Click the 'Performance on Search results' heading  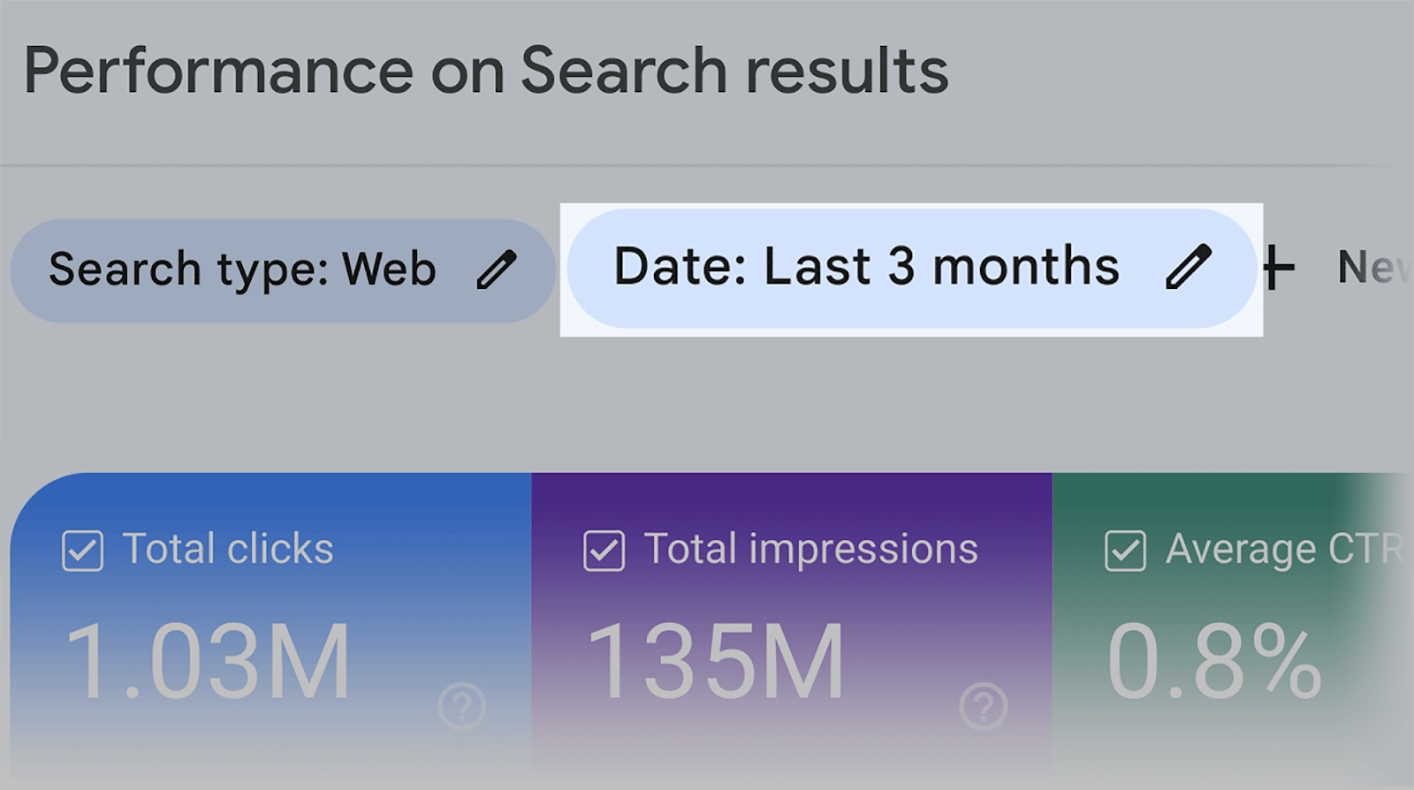(x=486, y=71)
